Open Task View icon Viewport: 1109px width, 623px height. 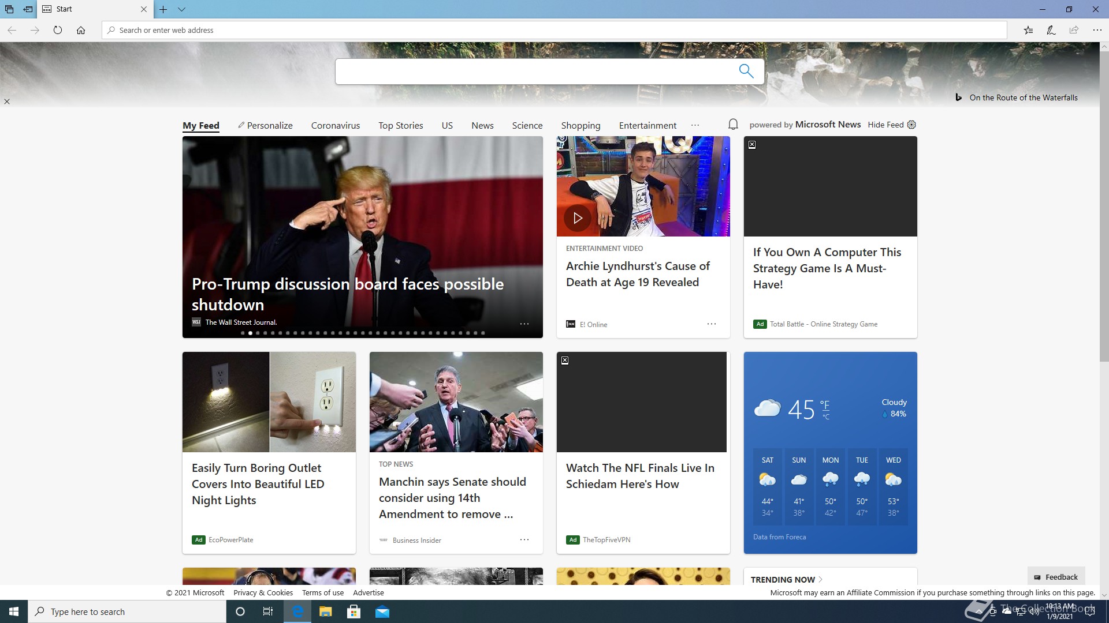point(268,611)
